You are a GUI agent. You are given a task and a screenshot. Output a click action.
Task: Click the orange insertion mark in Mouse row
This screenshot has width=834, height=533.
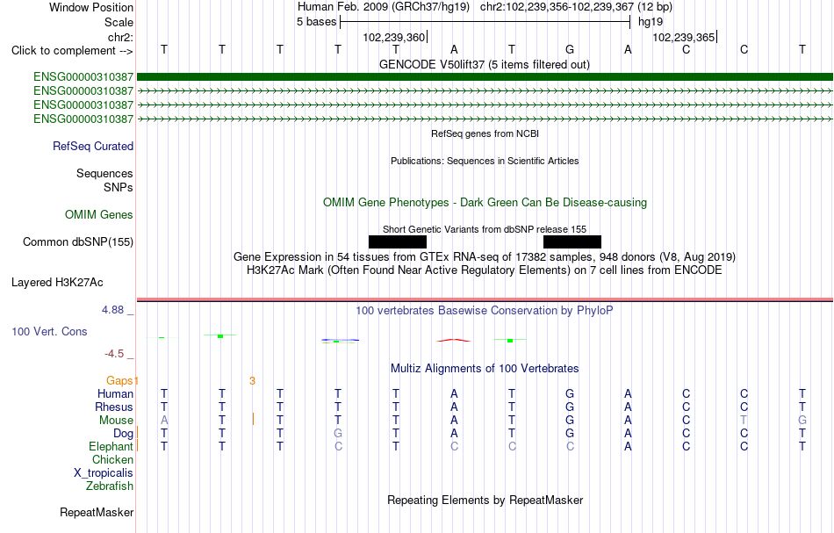coord(253,419)
